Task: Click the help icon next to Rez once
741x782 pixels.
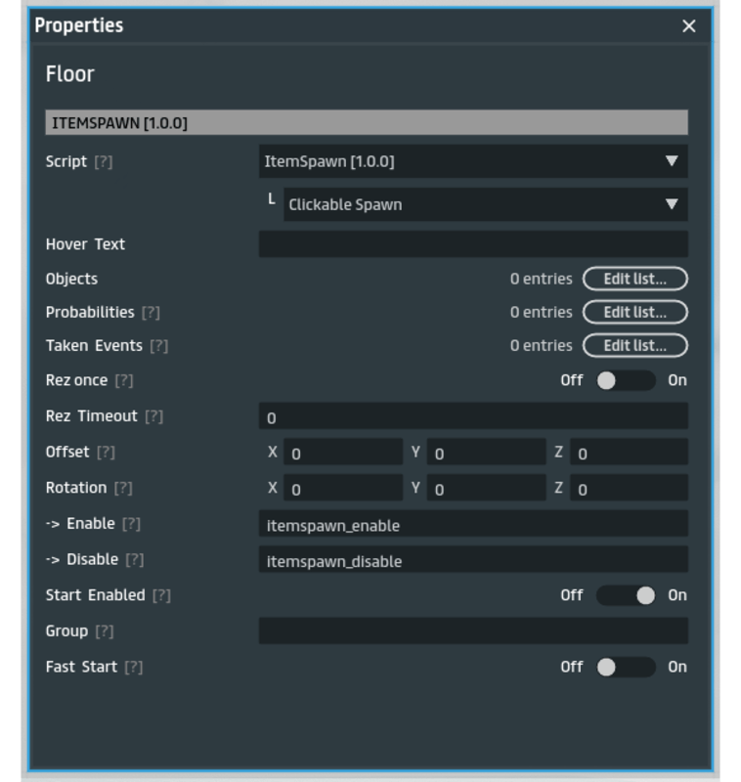Action: (124, 380)
